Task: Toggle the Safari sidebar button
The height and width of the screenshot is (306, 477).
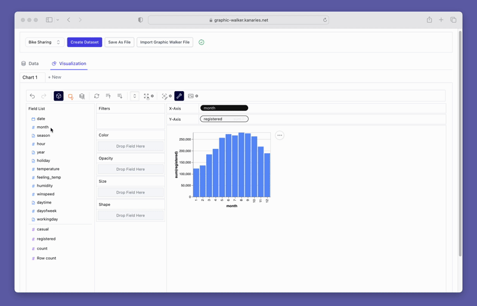Action: click(x=49, y=20)
